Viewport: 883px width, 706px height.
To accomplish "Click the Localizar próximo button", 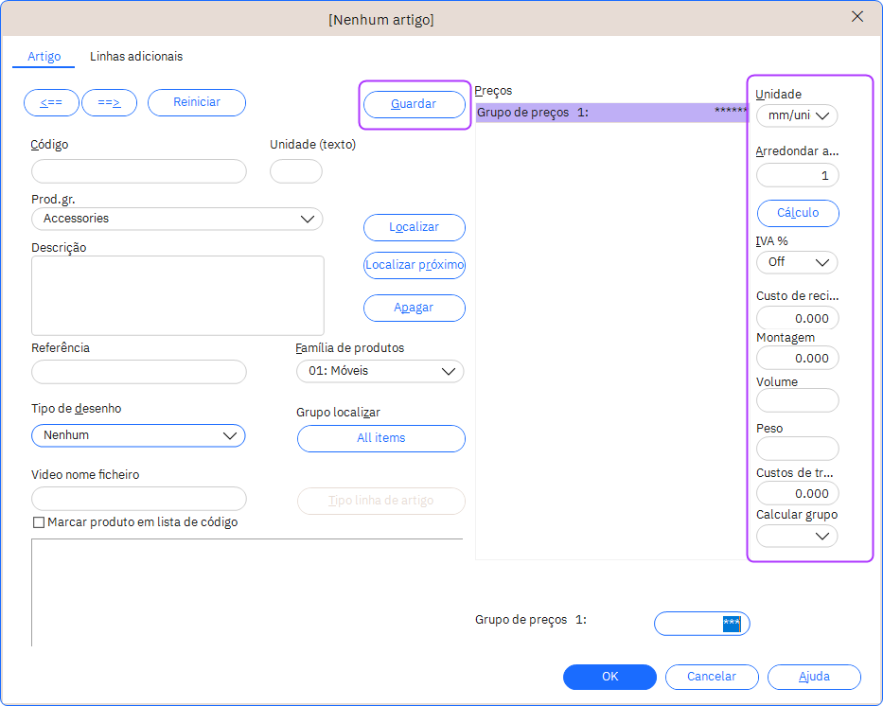I will tap(415, 265).
